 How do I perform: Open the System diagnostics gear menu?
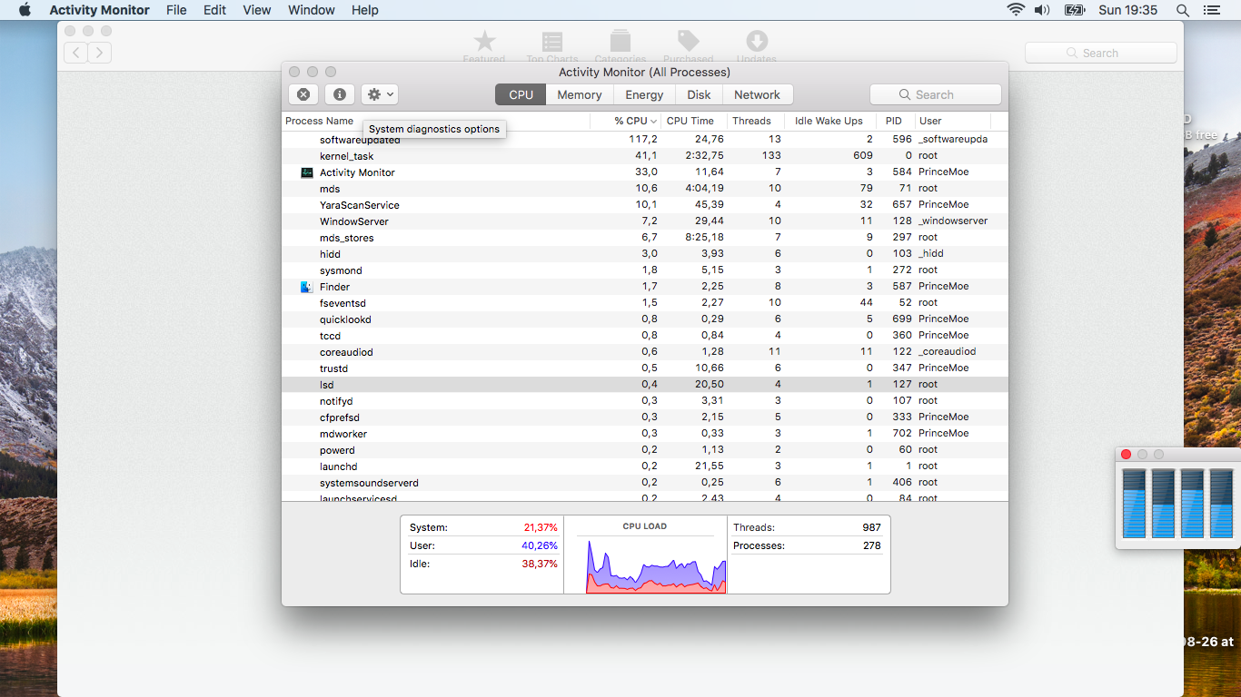pyautogui.click(x=379, y=94)
